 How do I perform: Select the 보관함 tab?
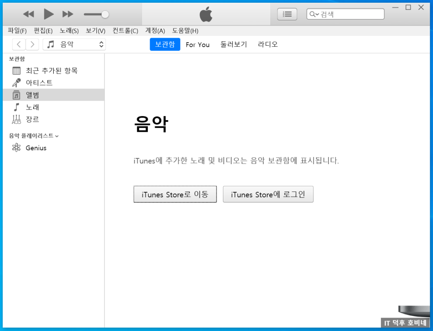pyautogui.click(x=165, y=44)
